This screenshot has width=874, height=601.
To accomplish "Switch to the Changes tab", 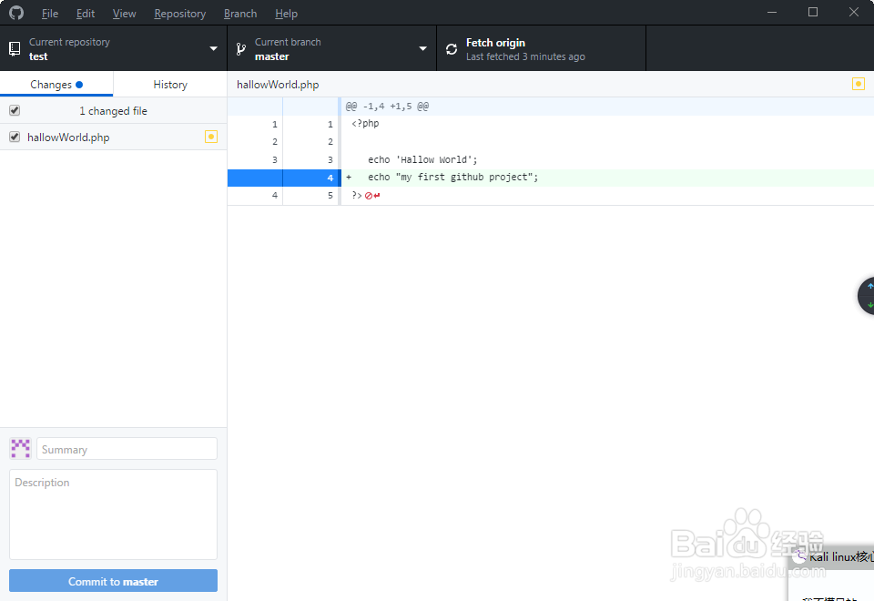I will pos(56,84).
